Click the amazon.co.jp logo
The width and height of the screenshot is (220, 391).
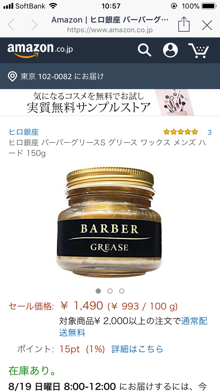click(x=40, y=50)
